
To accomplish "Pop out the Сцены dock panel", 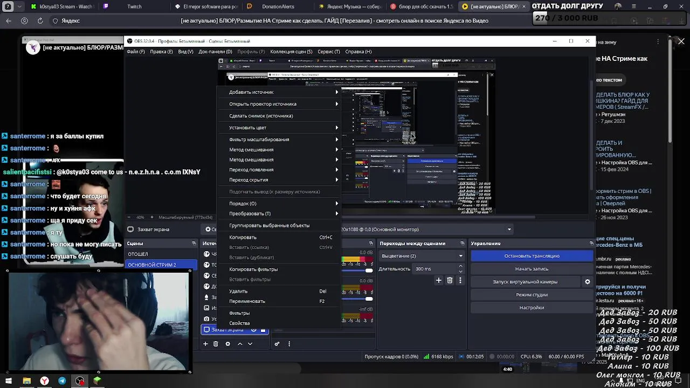I will 194,244.
